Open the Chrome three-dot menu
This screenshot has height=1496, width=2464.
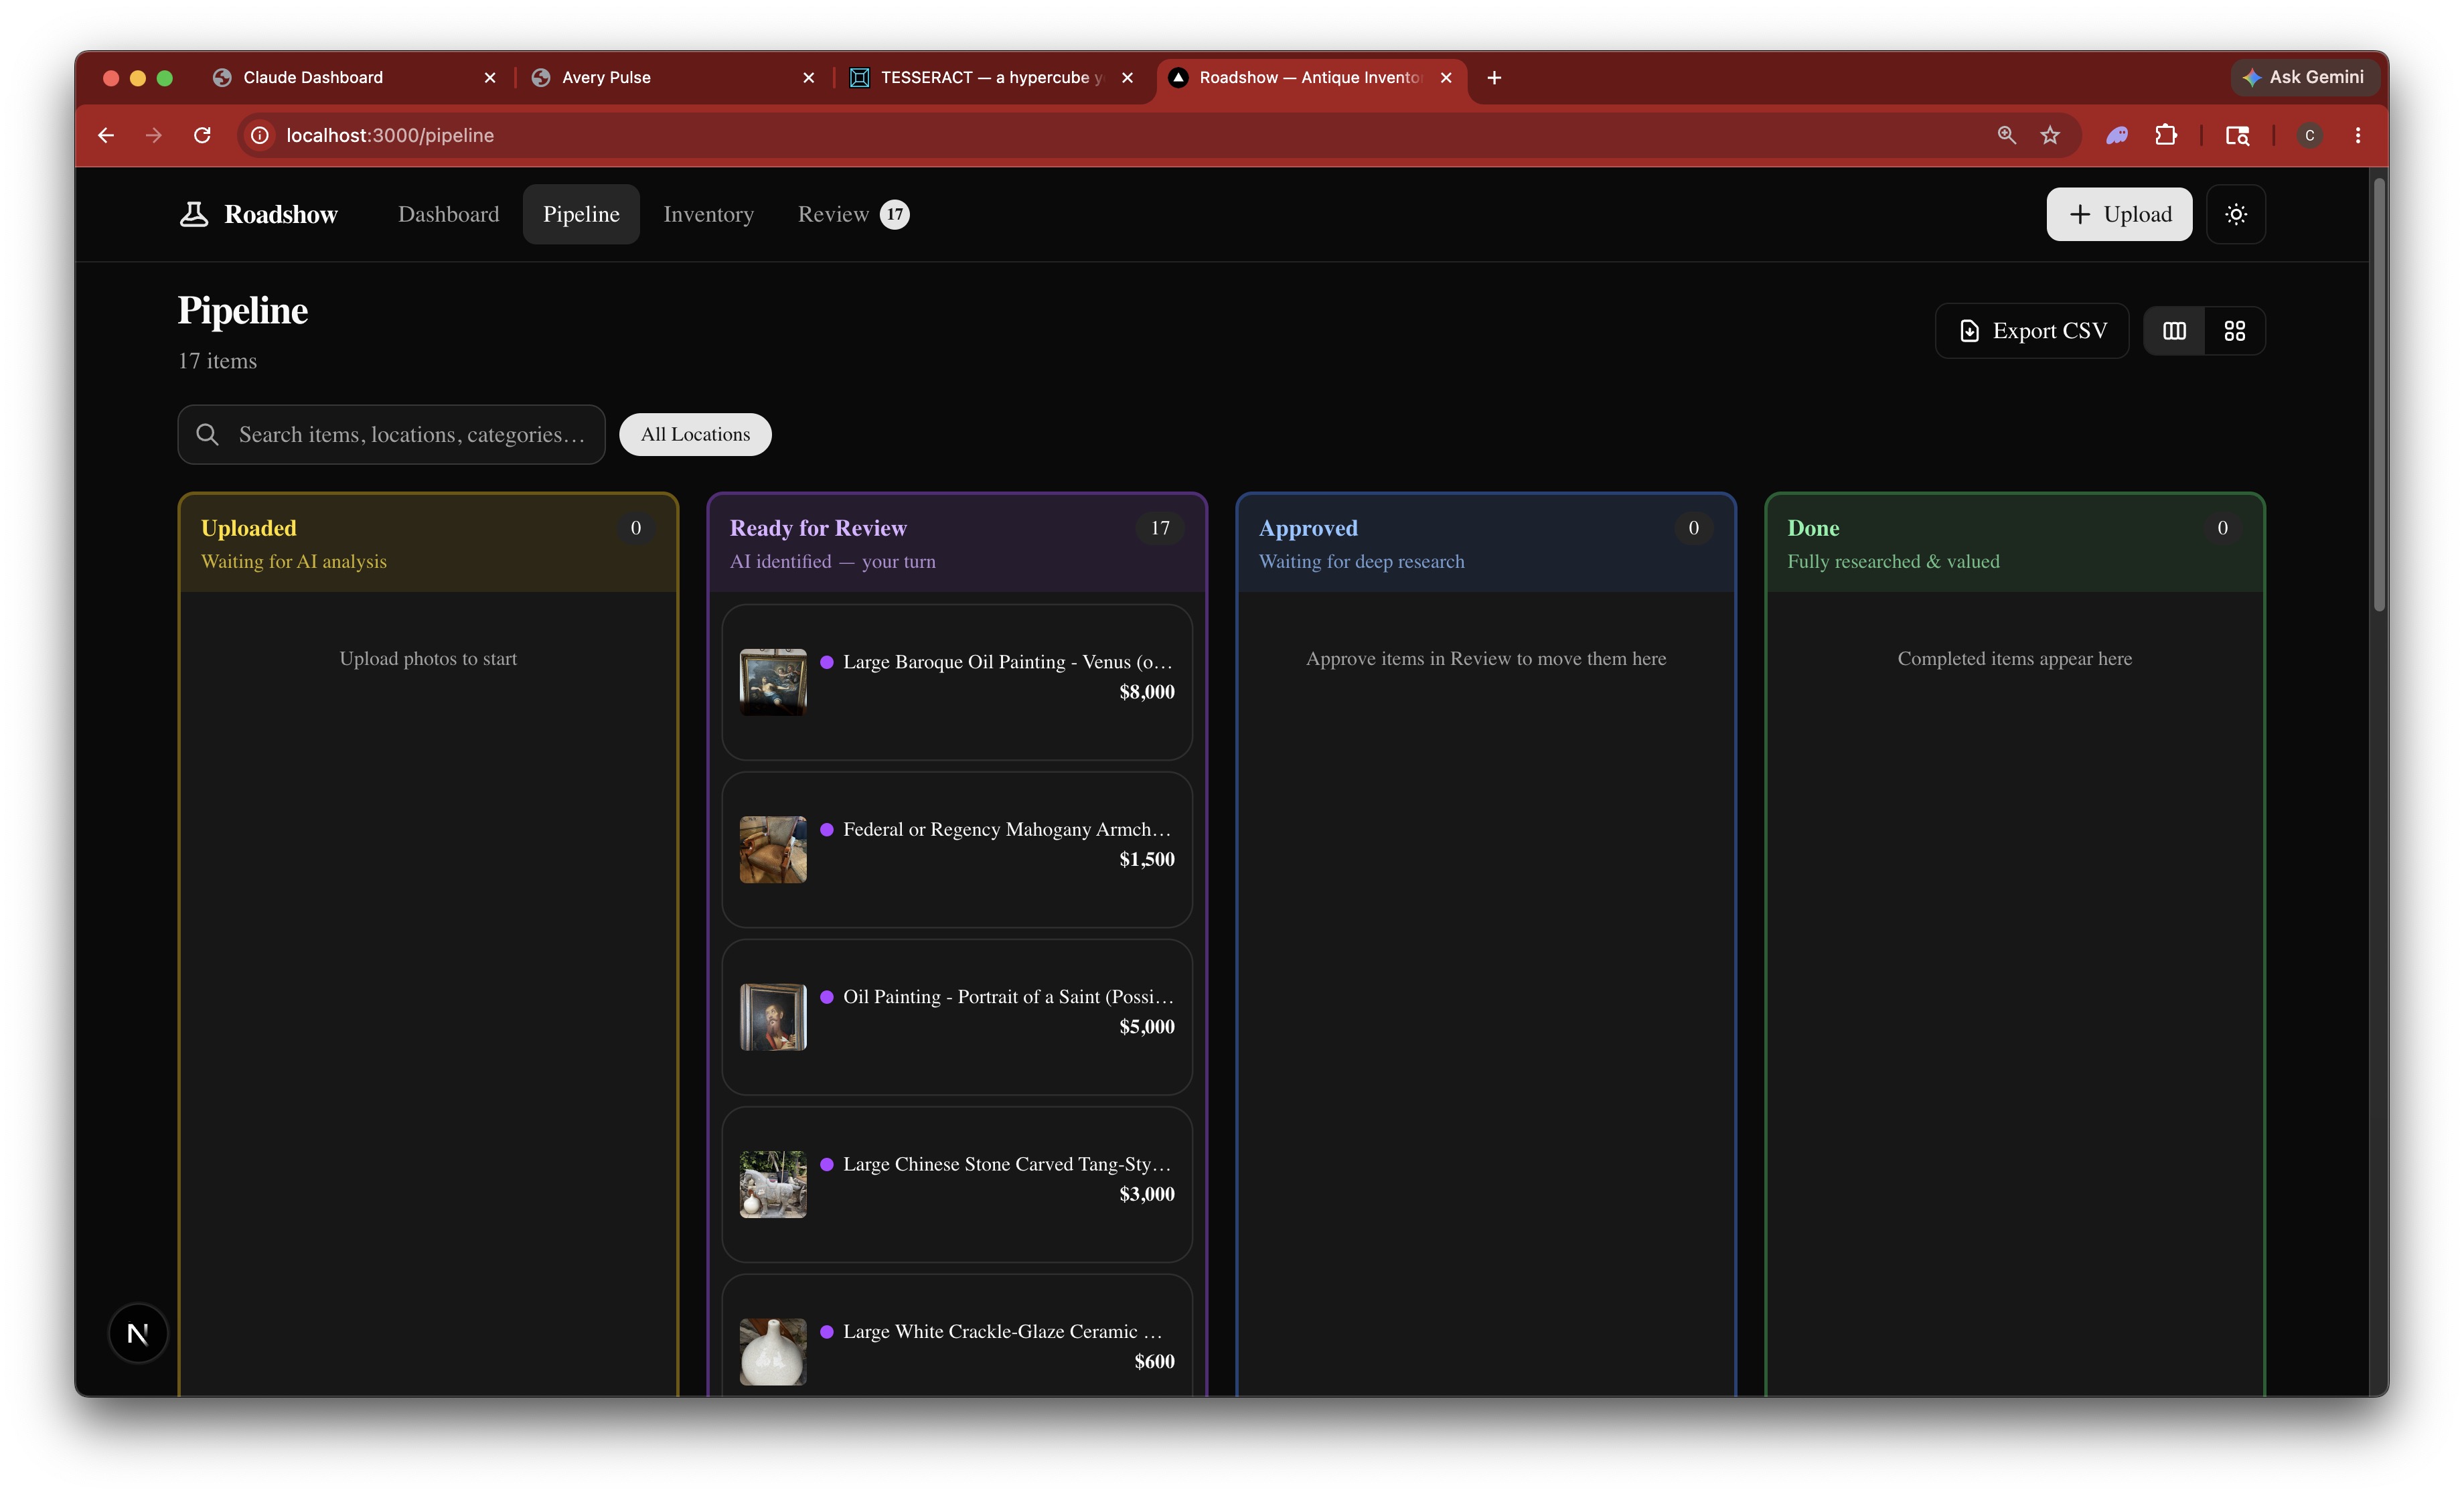click(2358, 135)
